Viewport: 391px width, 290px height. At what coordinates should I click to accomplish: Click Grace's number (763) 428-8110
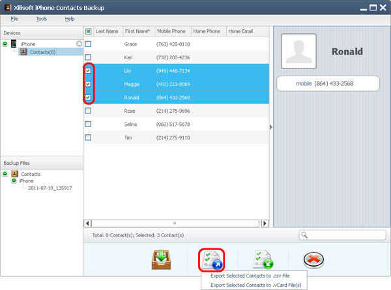173,44
